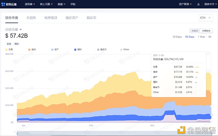
Task: Click the 30.13% value in tooltip
Action: [x=190, y=72]
